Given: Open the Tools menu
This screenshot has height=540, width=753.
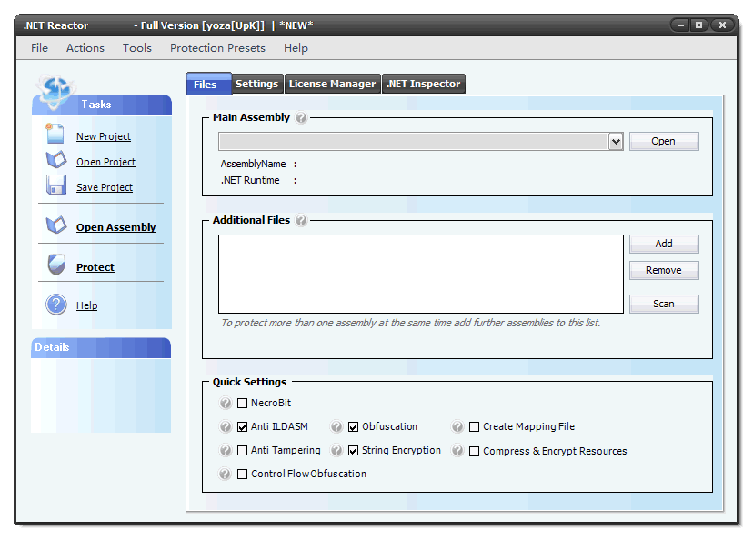Looking at the screenshot, I should tap(136, 48).
